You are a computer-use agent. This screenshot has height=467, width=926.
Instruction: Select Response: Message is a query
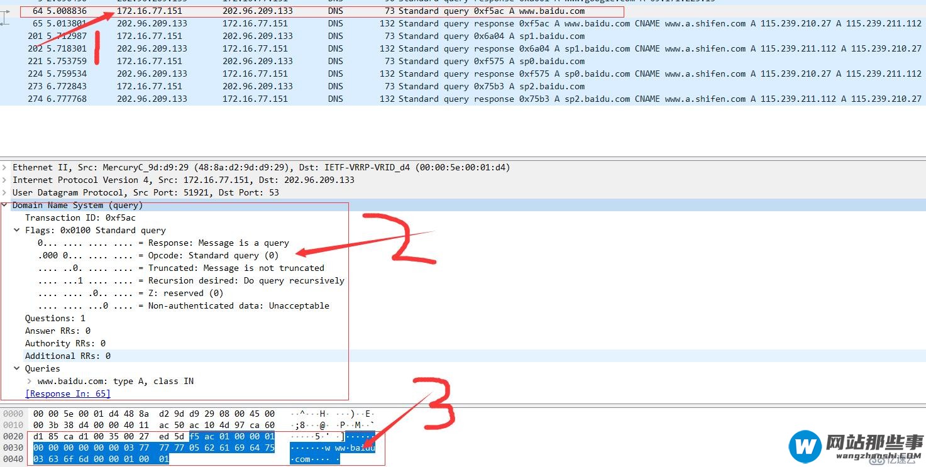click(x=163, y=243)
